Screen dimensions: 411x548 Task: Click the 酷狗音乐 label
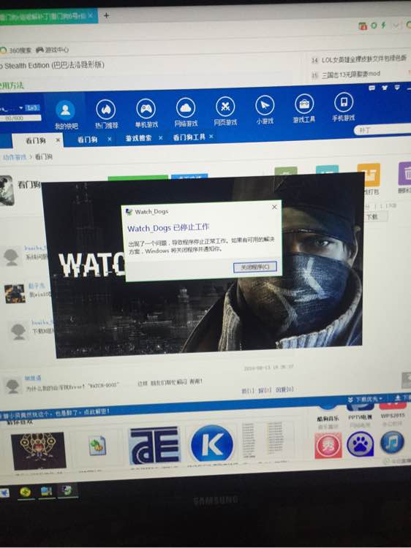tap(328, 419)
